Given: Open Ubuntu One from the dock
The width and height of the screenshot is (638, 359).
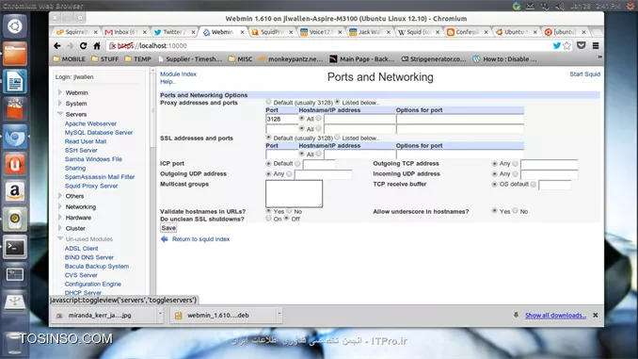Looking at the screenshot, I should pos(15,164).
